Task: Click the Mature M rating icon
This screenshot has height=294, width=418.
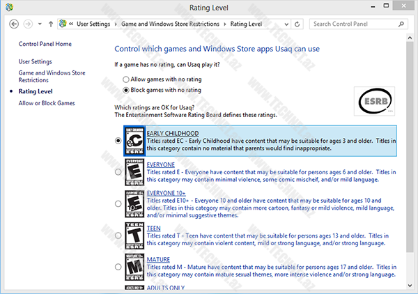Action: [134, 268]
